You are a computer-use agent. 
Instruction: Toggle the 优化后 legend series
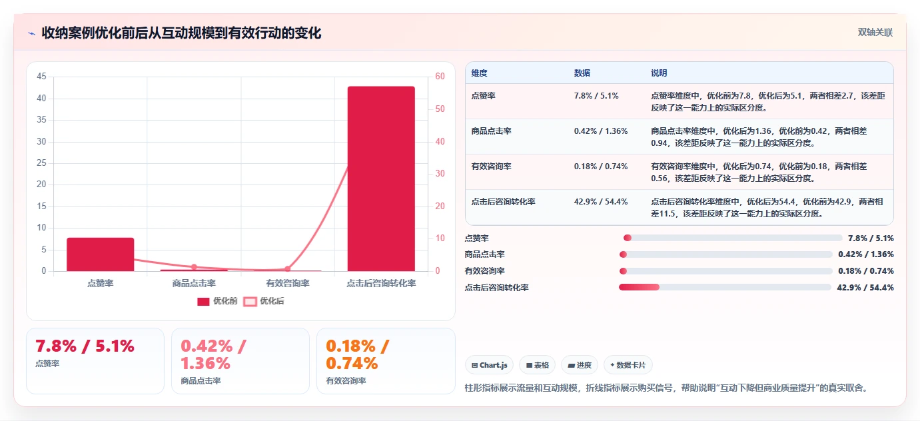coord(264,301)
